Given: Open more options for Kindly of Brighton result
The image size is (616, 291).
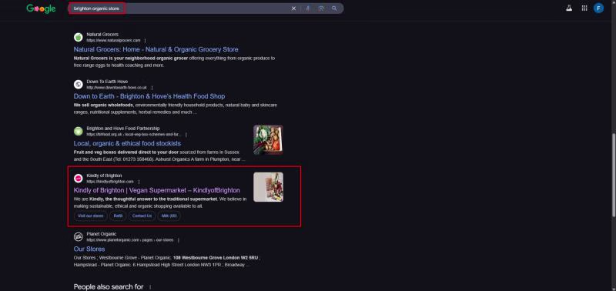Looking at the screenshot, I should 139,182.
